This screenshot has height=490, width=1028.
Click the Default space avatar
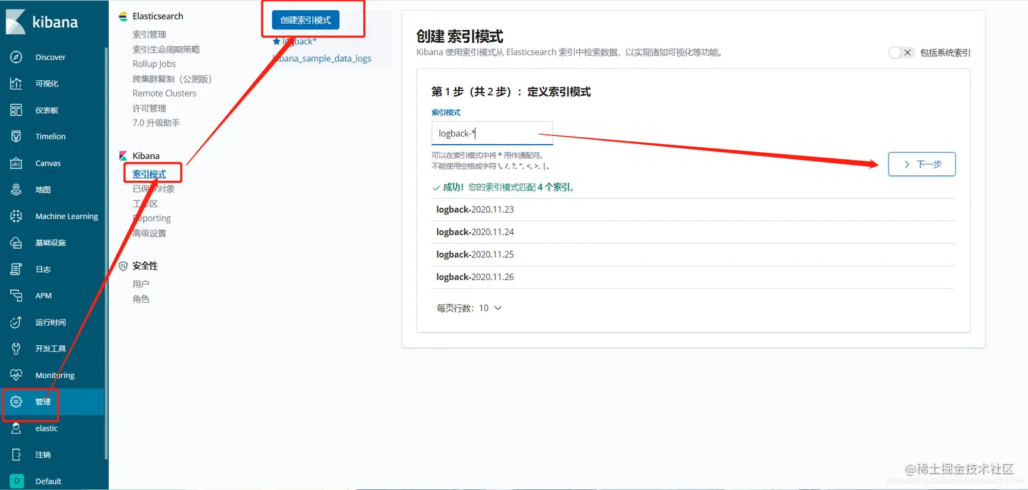16,481
